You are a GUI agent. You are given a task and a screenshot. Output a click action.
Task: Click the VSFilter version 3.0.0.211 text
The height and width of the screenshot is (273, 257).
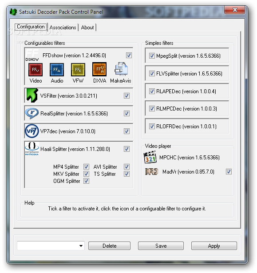point(69,96)
